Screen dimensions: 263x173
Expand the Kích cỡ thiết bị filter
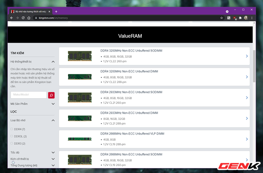32,159
